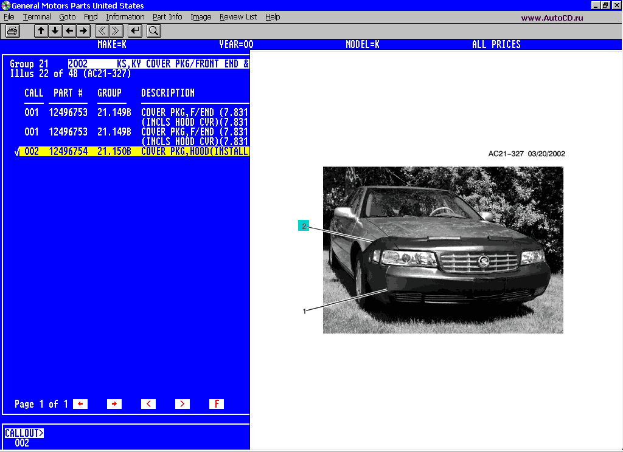
Task: Click the 002 value under CALLOUT
Action: click(22, 443)
